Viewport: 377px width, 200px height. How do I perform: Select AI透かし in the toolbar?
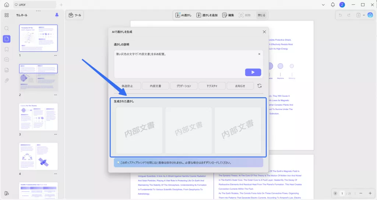tap(183, 15)
